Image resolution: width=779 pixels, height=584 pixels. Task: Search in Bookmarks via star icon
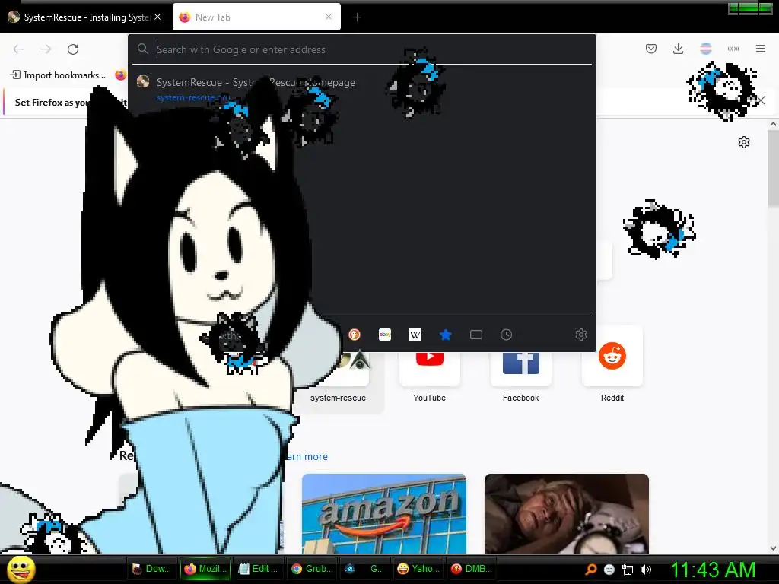[446, 335]
